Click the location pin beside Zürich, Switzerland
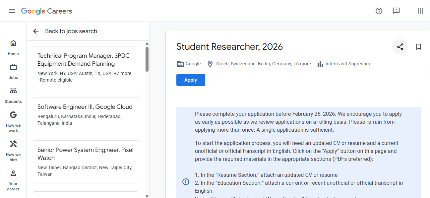The height and width of the screenshot is (198, 430). pyautogui.click(x=210, y=64)
